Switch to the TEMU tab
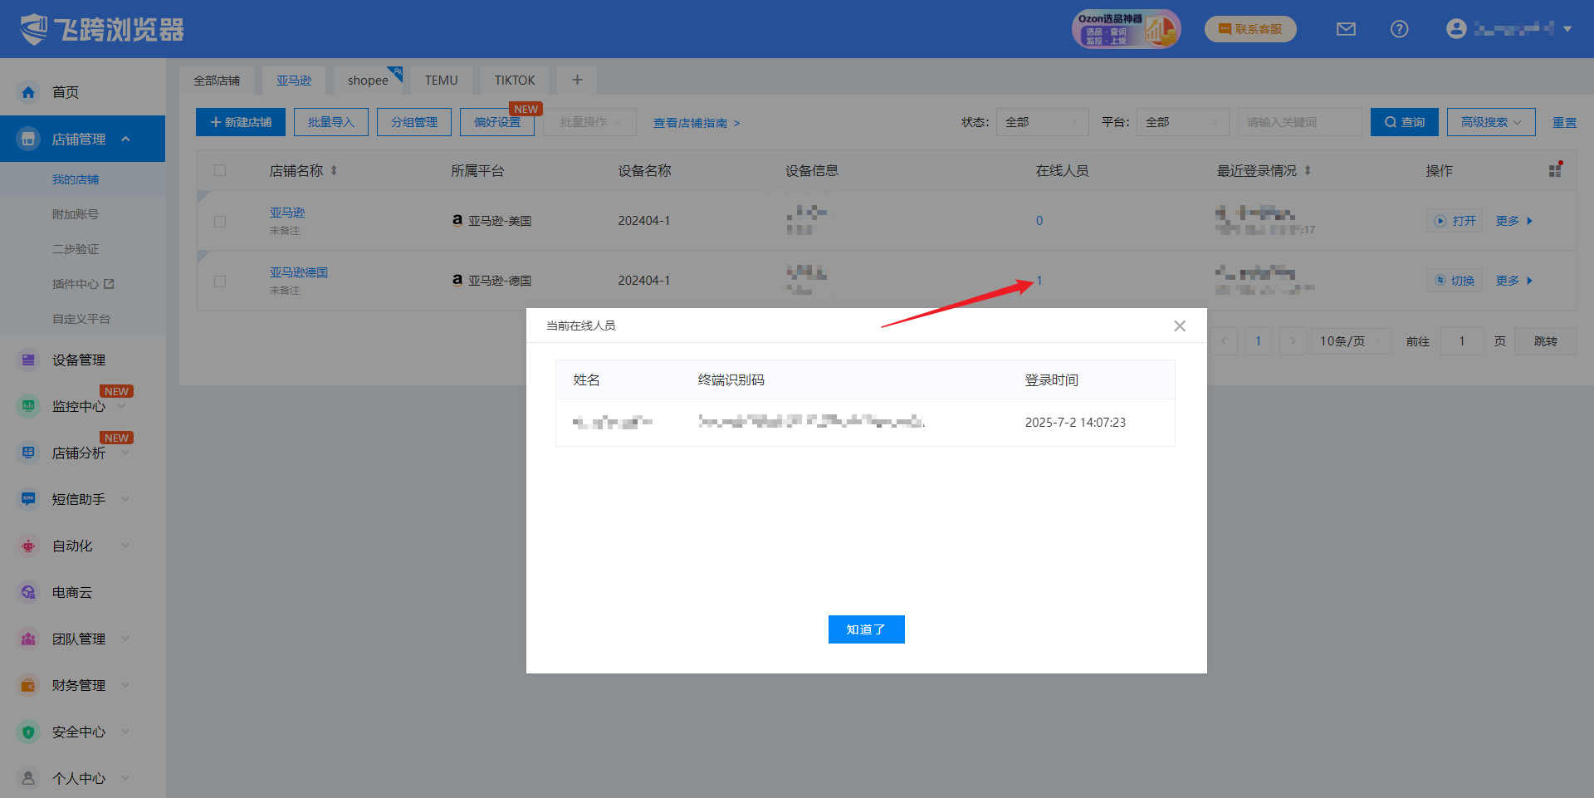1594x798 pixels. point(441,81)
